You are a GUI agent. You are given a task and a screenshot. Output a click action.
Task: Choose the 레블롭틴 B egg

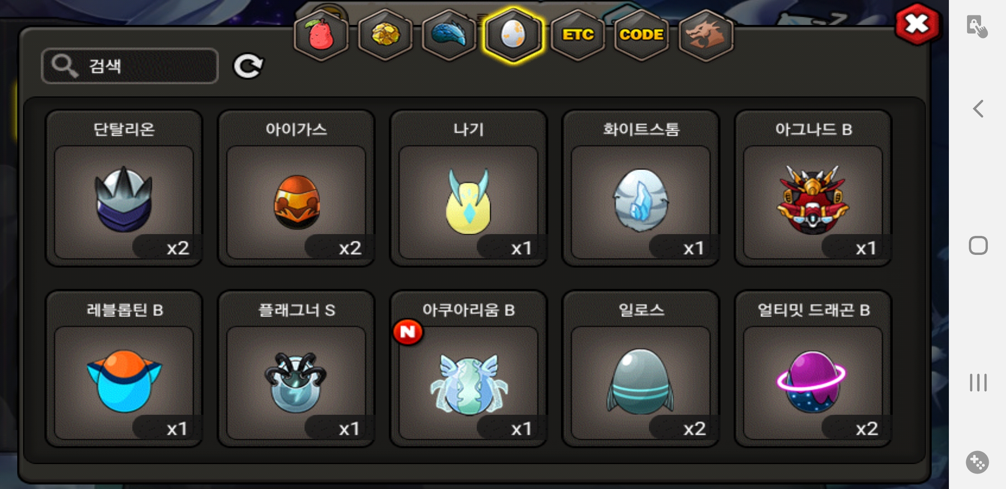[124, 369]
